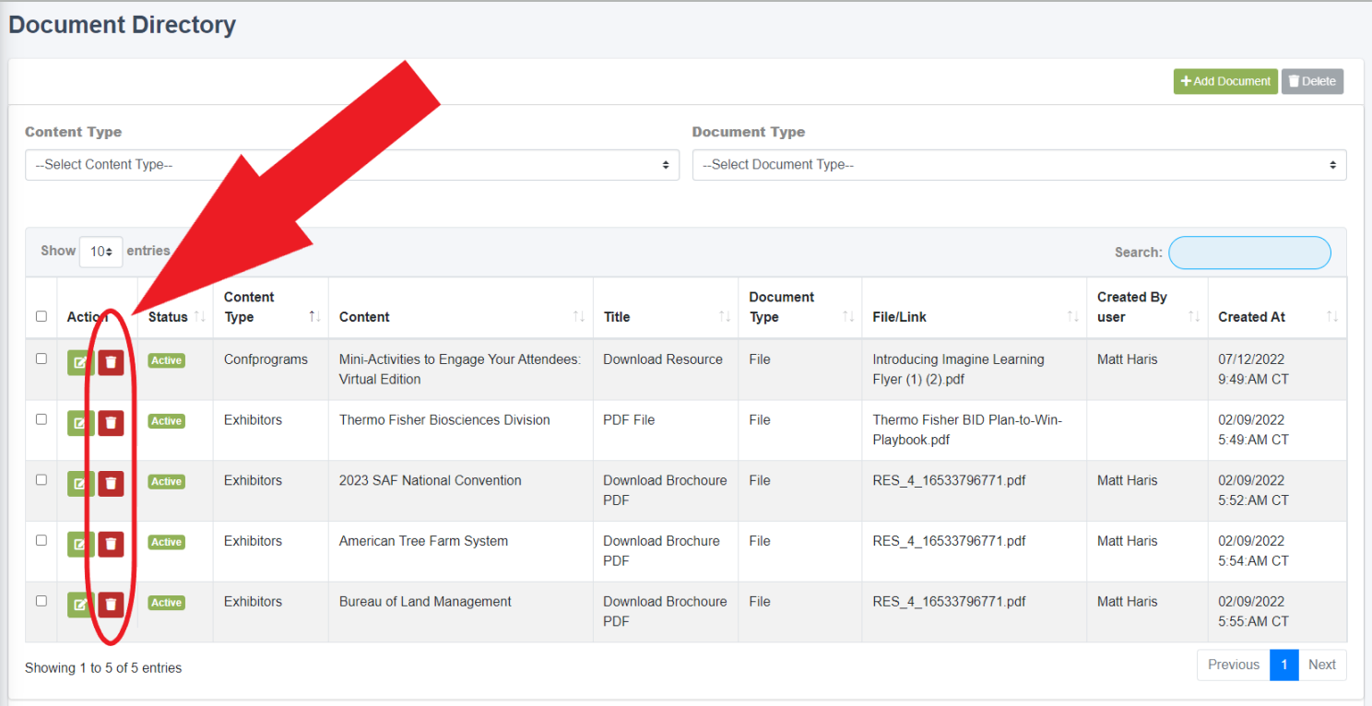
Task: Click file 'Thermo Fisher BID Plan-to-Win-Playbook.pdf'
Action: click(967, 430)
